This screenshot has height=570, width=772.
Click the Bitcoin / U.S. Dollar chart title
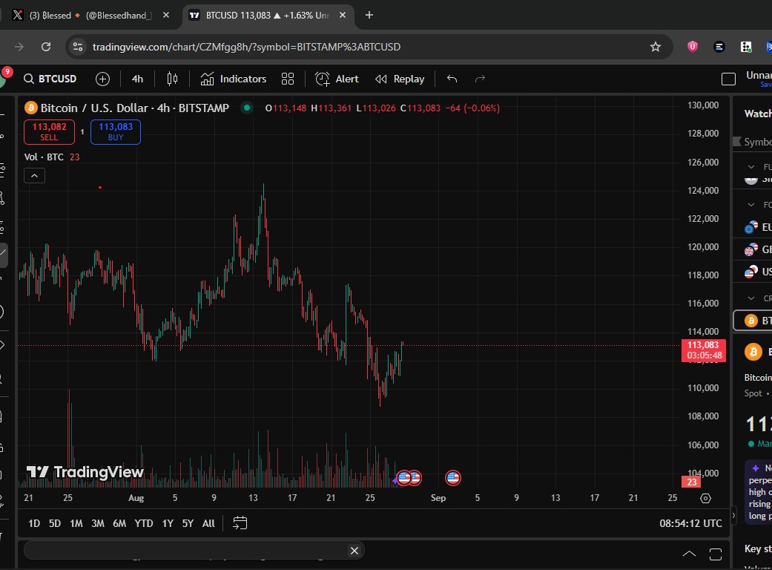click(134, 108)
